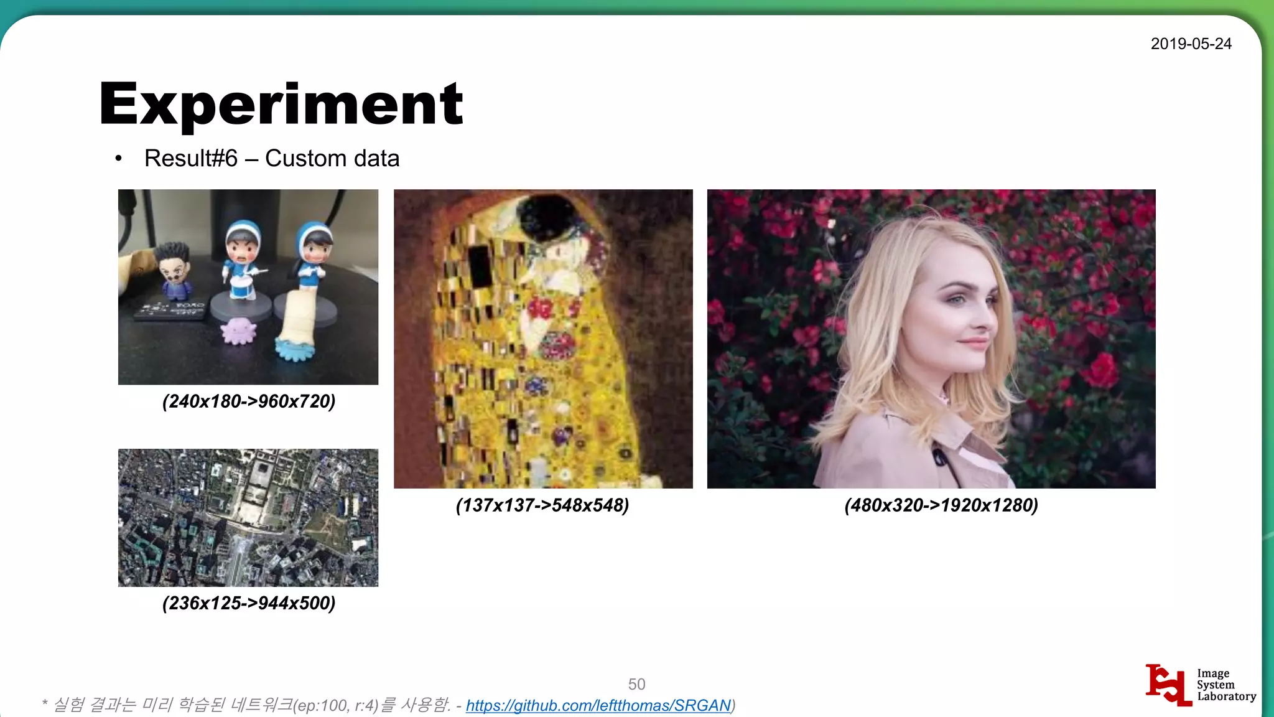This screenshot has width=1274, height=717.
Task: Click caption (240x180->960x720)
Action: coord(249,401)
